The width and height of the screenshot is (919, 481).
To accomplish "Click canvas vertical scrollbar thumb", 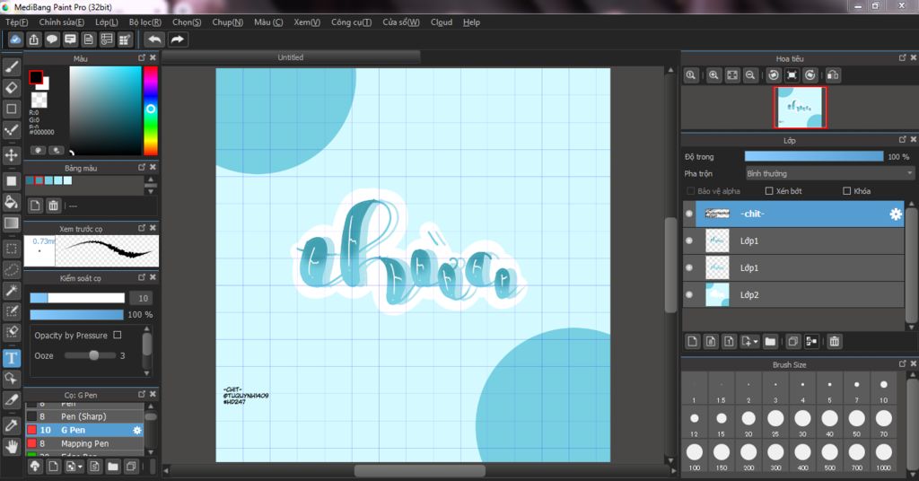I will pyautogui.click(x=671, y=266).
